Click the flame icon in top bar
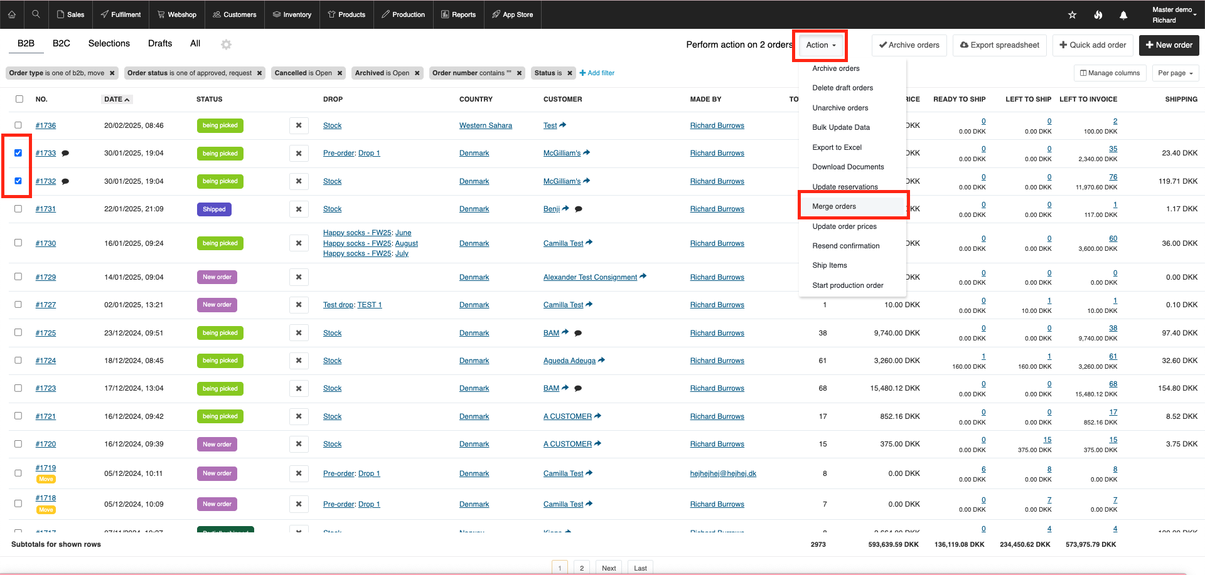 1098,15
